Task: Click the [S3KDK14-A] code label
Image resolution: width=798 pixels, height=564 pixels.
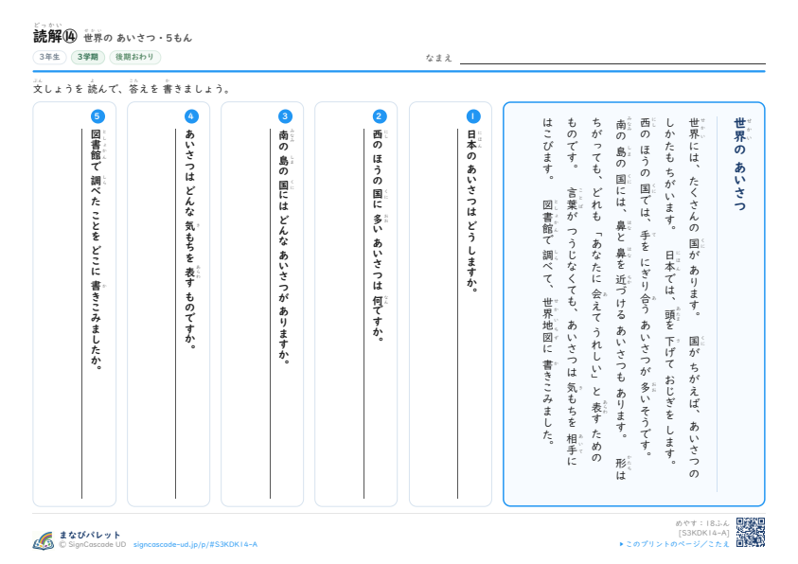Action: [704, 533]
